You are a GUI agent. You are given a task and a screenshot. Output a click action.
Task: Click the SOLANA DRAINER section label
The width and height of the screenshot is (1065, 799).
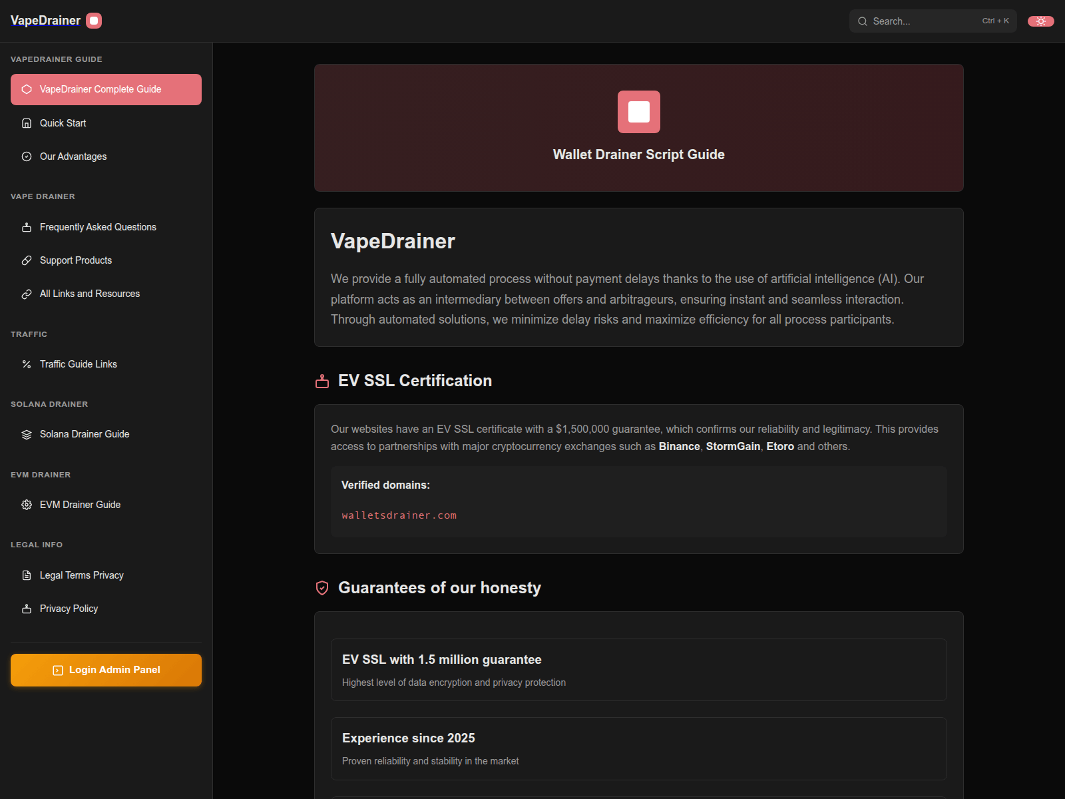49,404
